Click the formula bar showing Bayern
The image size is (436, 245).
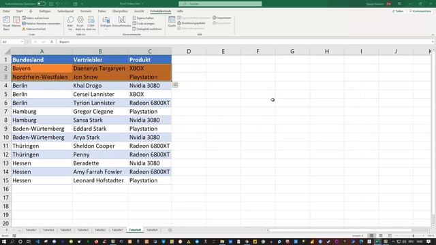tap(244, 42)
